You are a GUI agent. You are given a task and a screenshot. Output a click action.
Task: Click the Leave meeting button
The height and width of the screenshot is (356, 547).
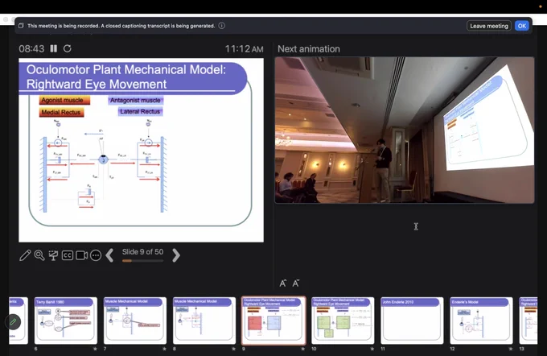pos(489,26)
